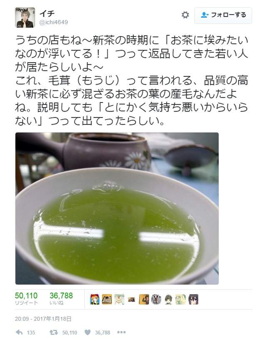Image resolution: width=266 pixels, height=346 pixels.
Task: Click the reply arrow icon
Action: [19, 332]
